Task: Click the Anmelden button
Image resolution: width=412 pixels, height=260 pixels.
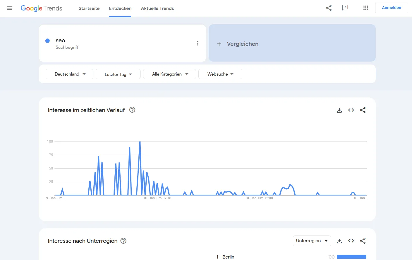Action: [x=391, y=8]
